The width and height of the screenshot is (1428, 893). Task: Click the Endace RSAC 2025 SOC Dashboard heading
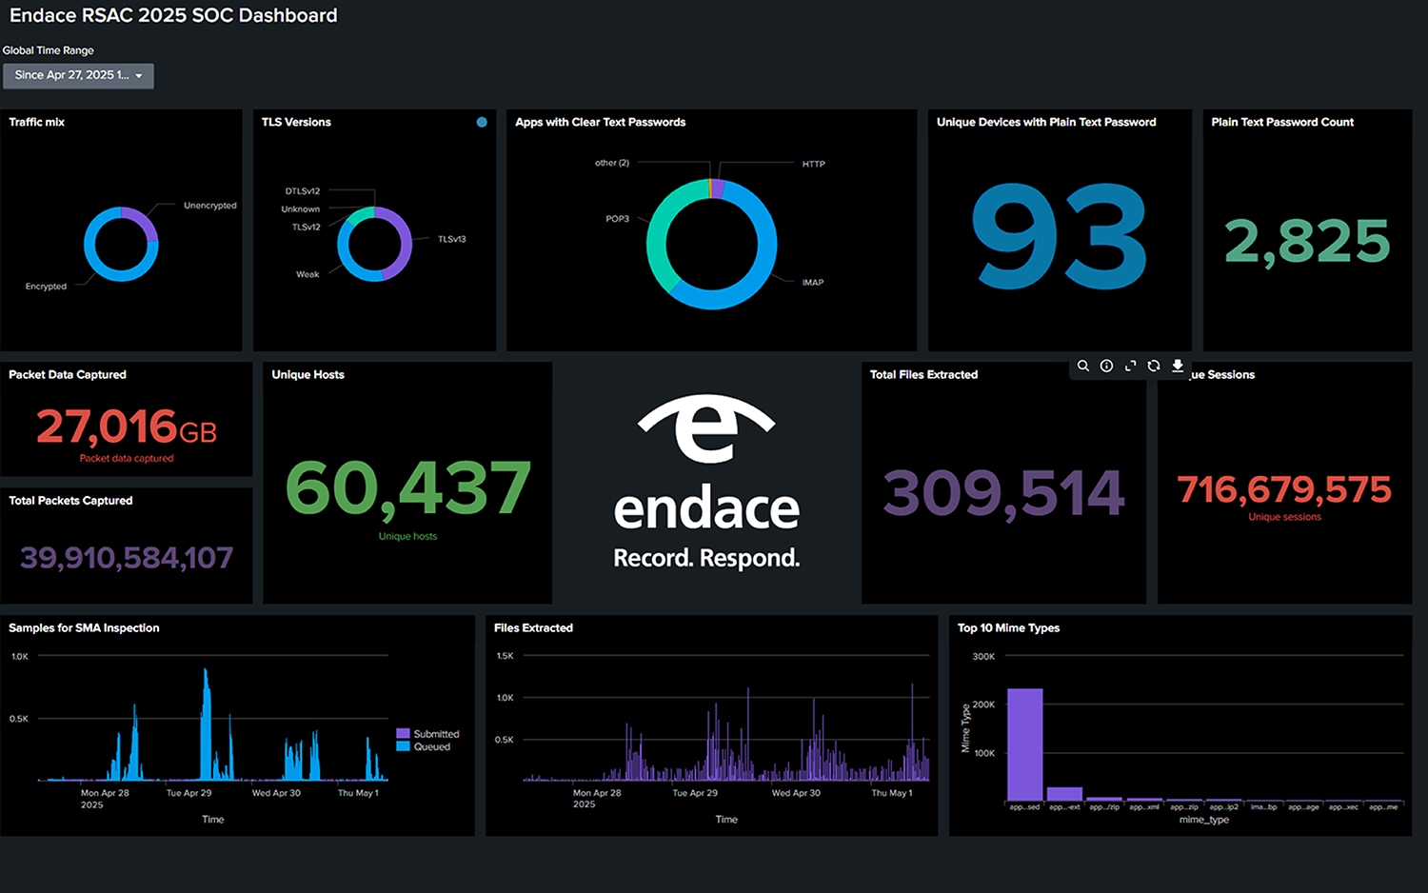173,15
